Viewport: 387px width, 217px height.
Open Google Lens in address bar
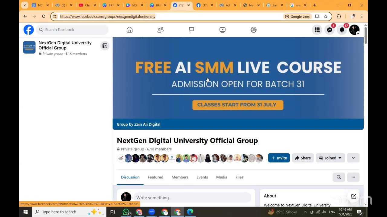point(298,17)
